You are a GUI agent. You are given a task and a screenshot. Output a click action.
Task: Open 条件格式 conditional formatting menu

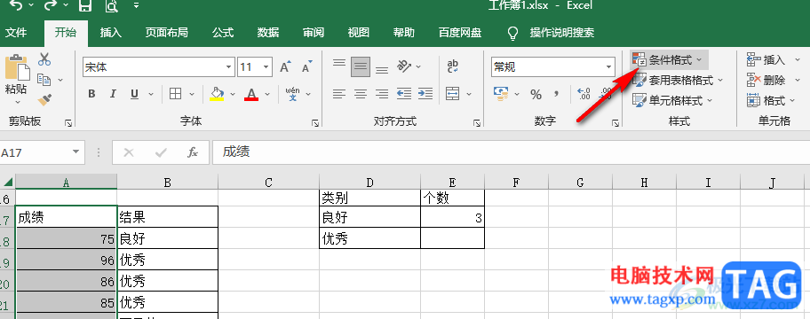669,59
